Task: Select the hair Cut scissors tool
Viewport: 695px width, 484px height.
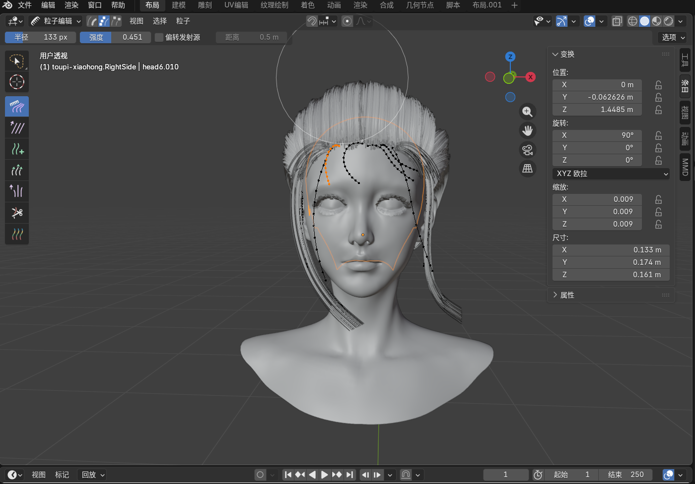Action: pos(17,213)
